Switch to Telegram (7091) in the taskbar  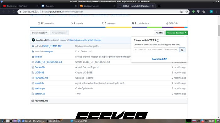click(x=80, y=121)
